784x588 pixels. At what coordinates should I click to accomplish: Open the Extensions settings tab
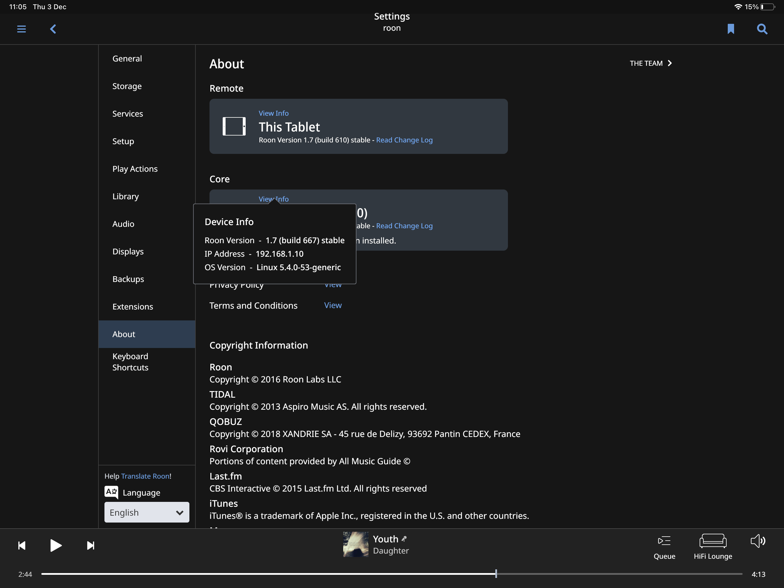[147, 306]
